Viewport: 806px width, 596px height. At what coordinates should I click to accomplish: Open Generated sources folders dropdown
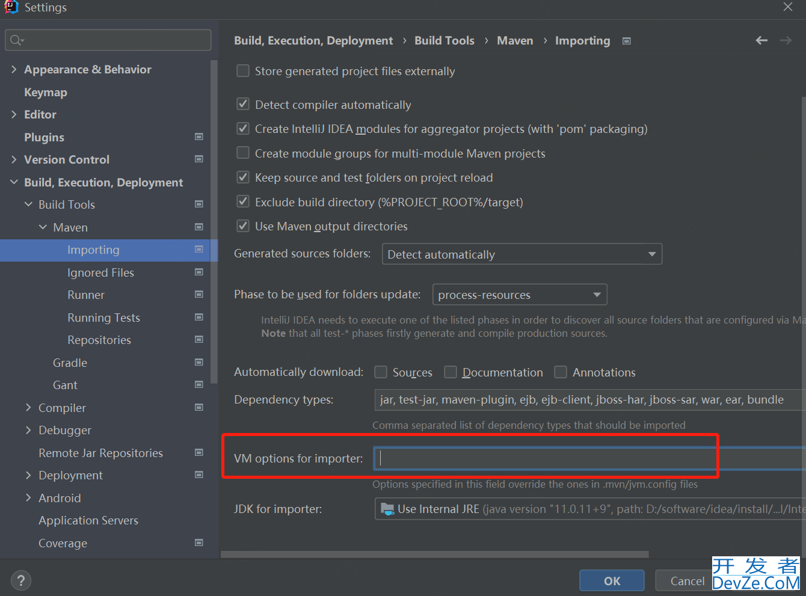coord(522,254)
